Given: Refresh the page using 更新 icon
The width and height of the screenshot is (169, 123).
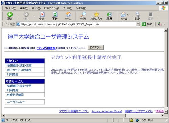Looking at the screenshot, I should pyautogui.click(x=55, y=15).
